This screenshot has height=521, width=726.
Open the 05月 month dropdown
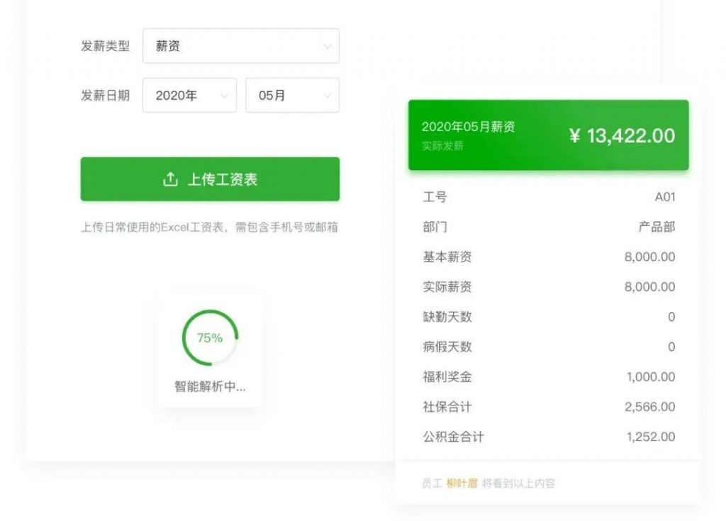pos(292,95)
